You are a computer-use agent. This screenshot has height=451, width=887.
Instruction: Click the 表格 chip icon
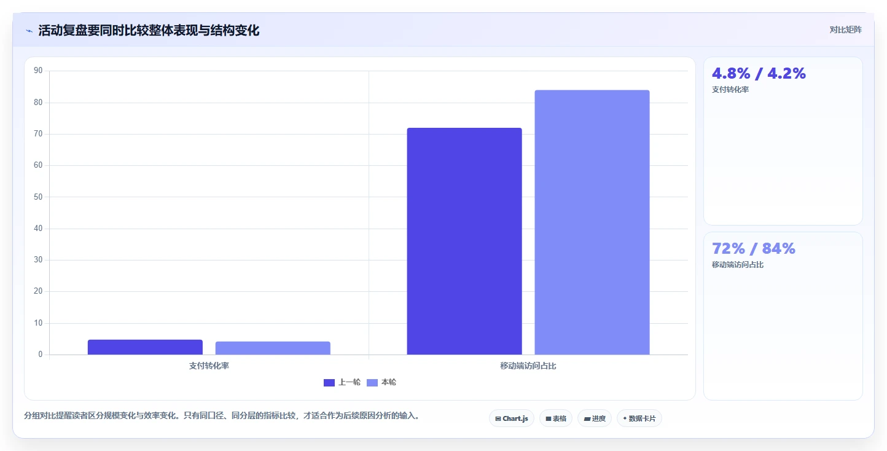tap(549, 418)
